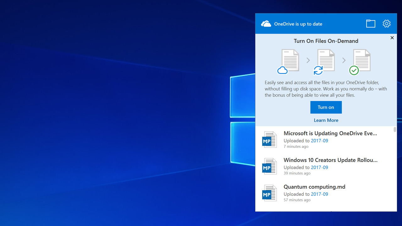The image size is (402, 226).
Task: Click chevron between cloud and sync documents
Action: pos(308,60)
